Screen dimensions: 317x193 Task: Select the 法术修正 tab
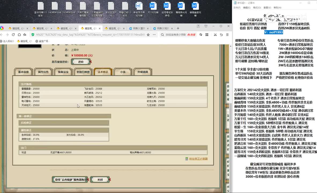point(103,72)
